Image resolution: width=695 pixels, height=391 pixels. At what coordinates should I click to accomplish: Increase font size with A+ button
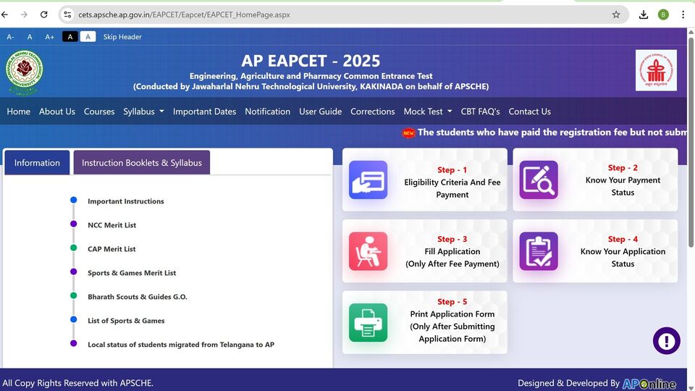click(50, 37)
